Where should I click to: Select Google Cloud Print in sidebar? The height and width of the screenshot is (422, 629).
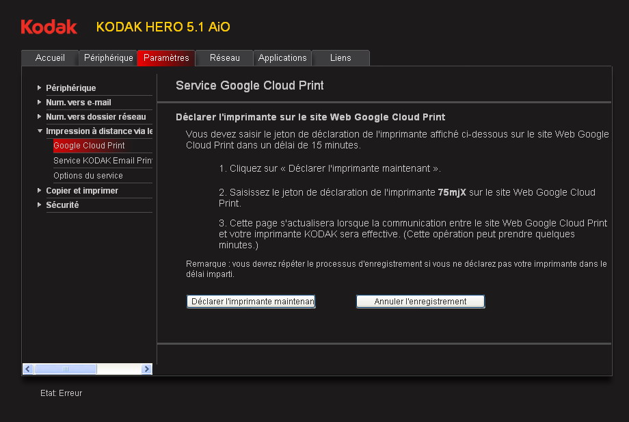89,146
